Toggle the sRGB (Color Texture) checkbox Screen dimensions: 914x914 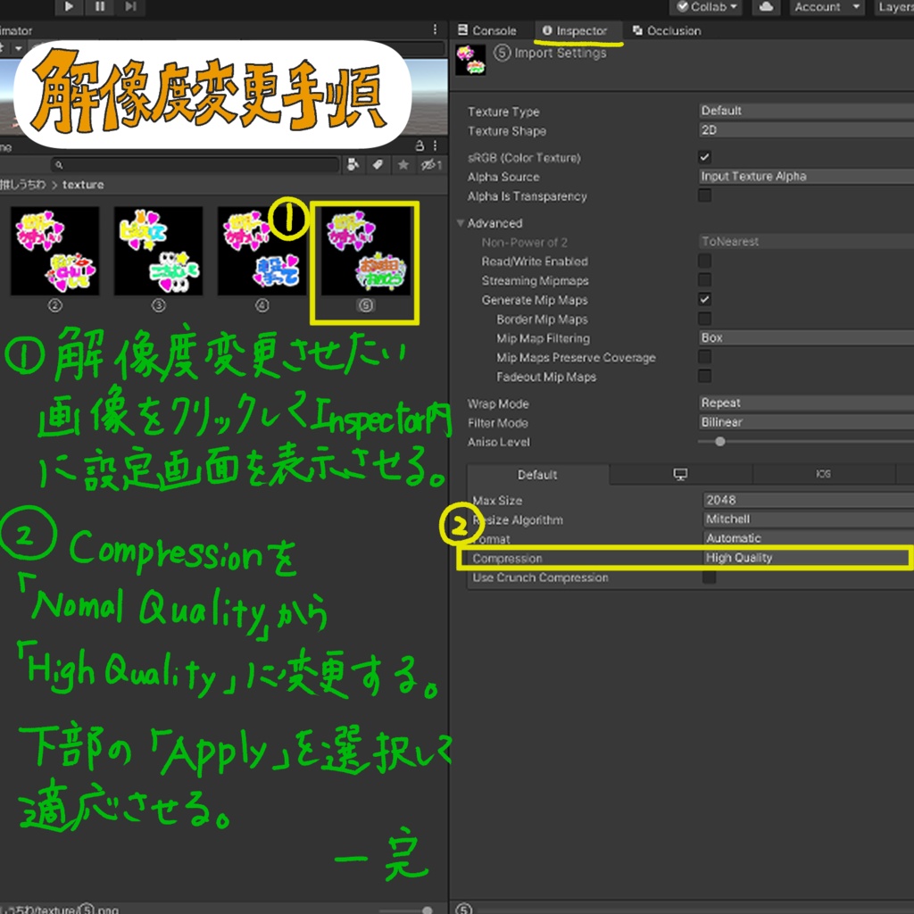(702, 155)
